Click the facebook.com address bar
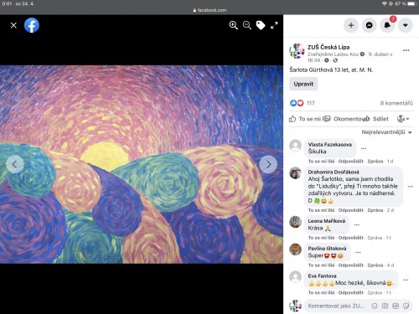Image resolution: width=419 pixels, height=314 pixels. [209, 10]
